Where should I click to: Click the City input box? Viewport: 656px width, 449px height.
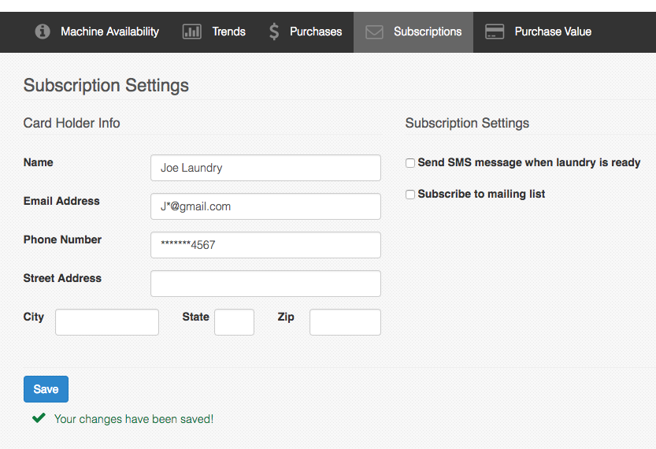tap(107, 322)
